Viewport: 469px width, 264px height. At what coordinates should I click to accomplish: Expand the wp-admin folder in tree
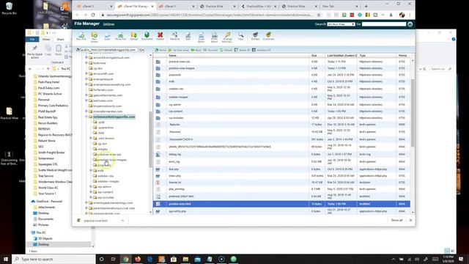pyautogui.click(x=91, y=186)
